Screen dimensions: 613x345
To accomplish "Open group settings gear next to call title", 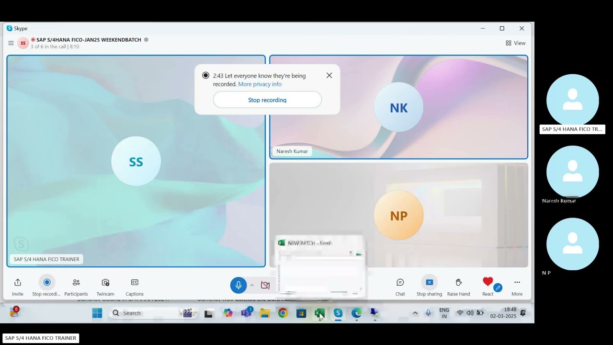I will [146, 40].
